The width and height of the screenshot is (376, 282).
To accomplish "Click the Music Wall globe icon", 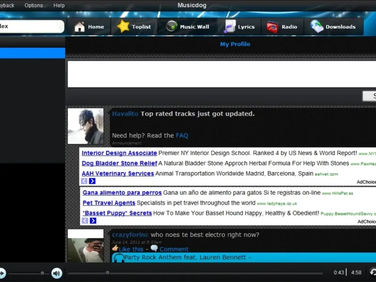I will click(172, 26).
